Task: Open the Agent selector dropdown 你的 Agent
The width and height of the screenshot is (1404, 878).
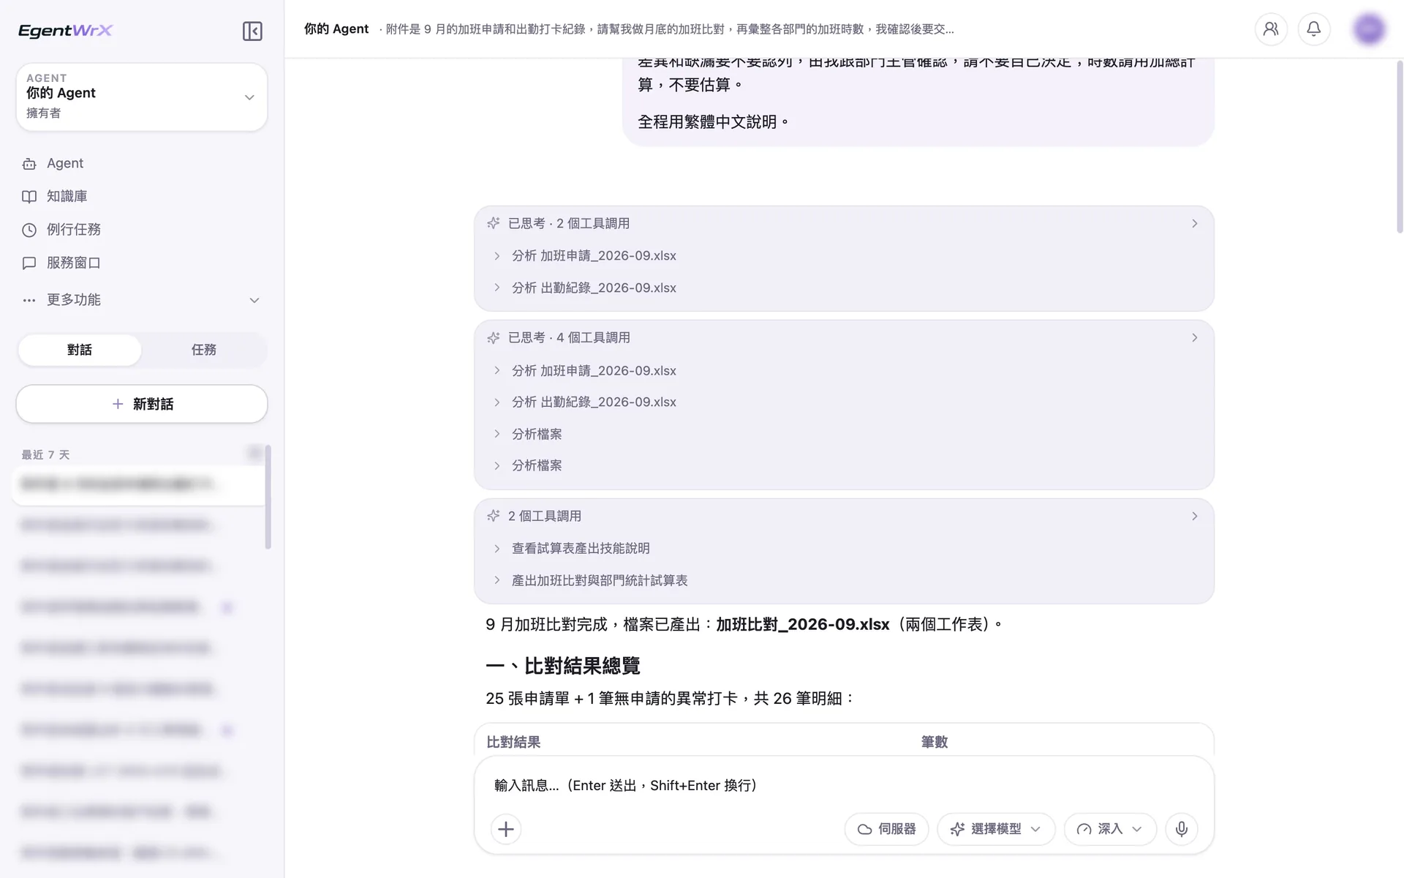Action: click(142, 97)
